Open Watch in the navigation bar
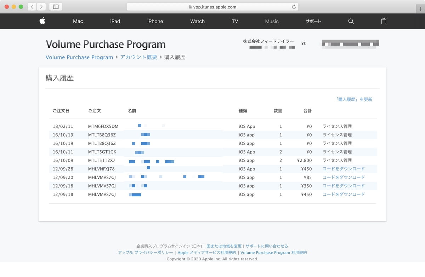Screen dimensions: 425x277 coord(197,21)
